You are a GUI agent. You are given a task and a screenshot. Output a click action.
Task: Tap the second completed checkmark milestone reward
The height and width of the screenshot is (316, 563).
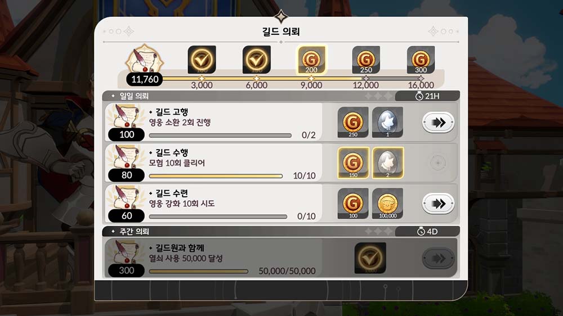click(x=257, y=60)
